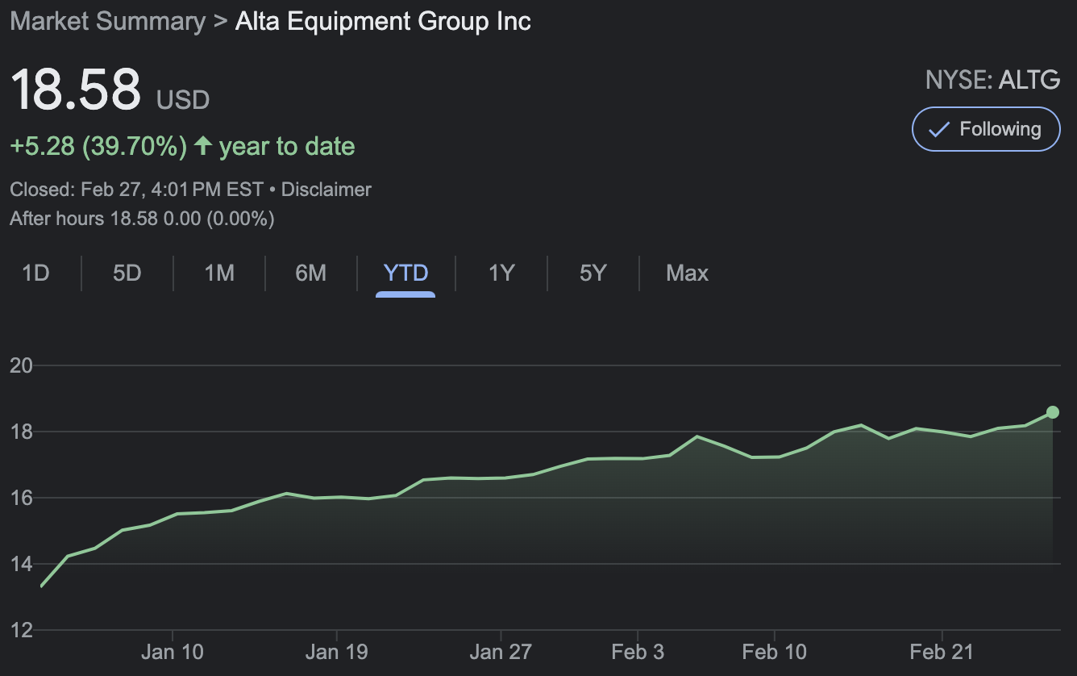Click the After hours 18.58 line
The image size is (1077, 676).
coord(142,219)
